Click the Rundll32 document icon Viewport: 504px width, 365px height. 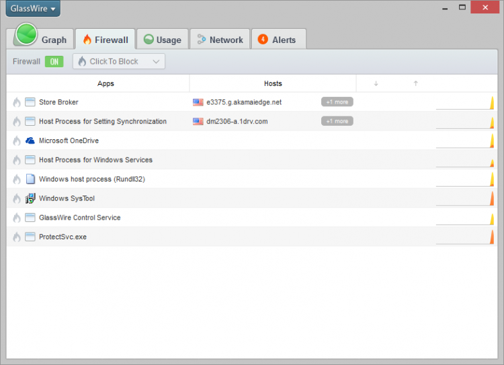[x=30, y=179]
